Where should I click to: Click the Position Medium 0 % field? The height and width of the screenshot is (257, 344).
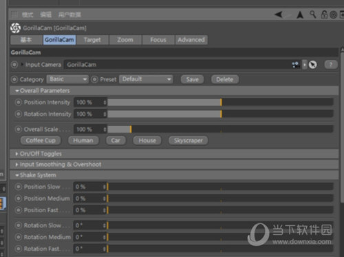click(x=89, y=198)
